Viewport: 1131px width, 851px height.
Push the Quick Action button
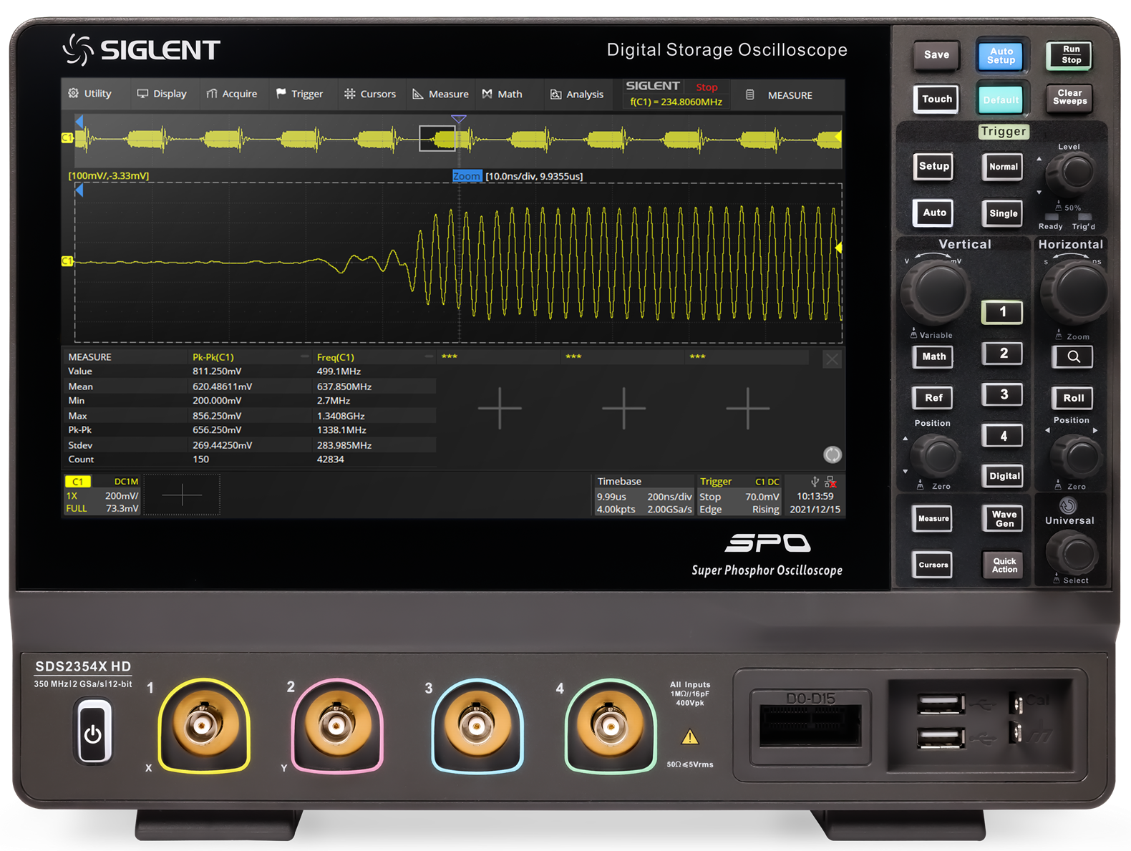click(x=1004, y=565)
